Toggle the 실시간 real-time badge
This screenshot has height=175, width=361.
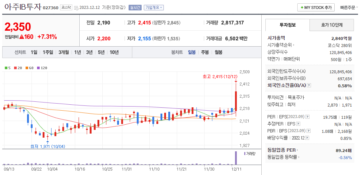[x=135, y=8]
